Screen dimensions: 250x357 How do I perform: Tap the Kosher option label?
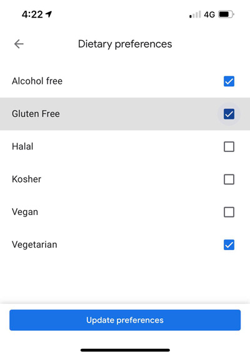(26, 179)
